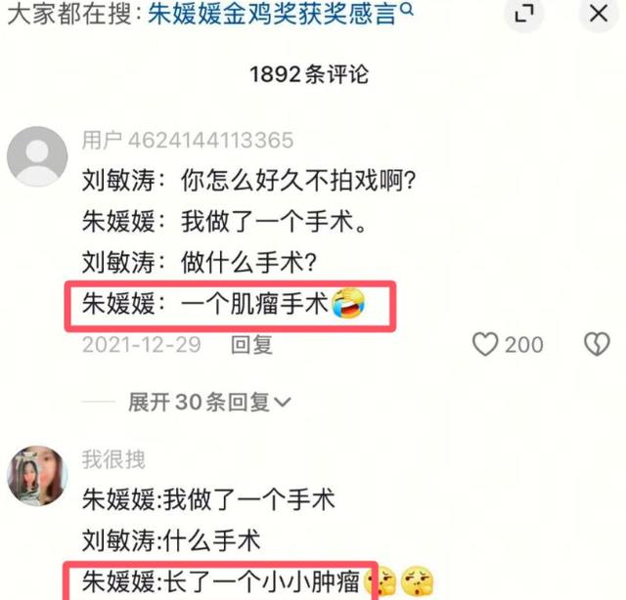Like the comment with 200 likes
The image size is (626, 600).
485,344
